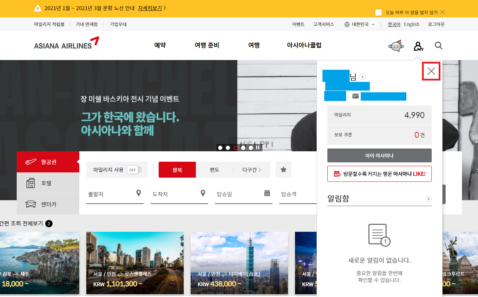Click the location pin in the 도착지 field
Screen dimensions: 478x297
point(203,193)
